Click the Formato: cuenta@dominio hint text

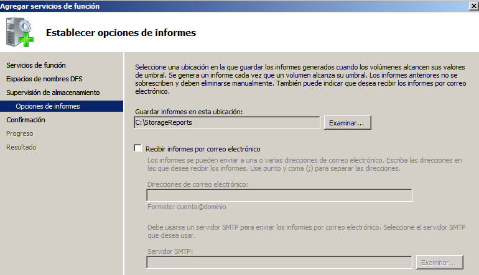tap(187, 207)
